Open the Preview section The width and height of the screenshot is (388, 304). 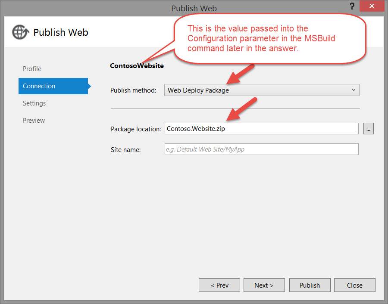[x=34, y=121]
